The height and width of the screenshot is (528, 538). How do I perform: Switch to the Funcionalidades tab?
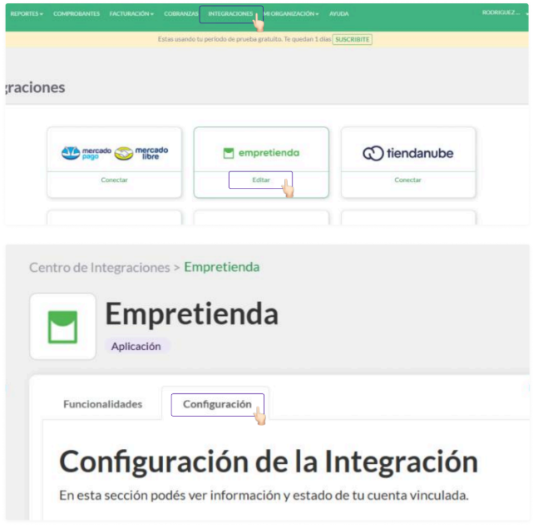pyautogui.click(x=102, y=404)
